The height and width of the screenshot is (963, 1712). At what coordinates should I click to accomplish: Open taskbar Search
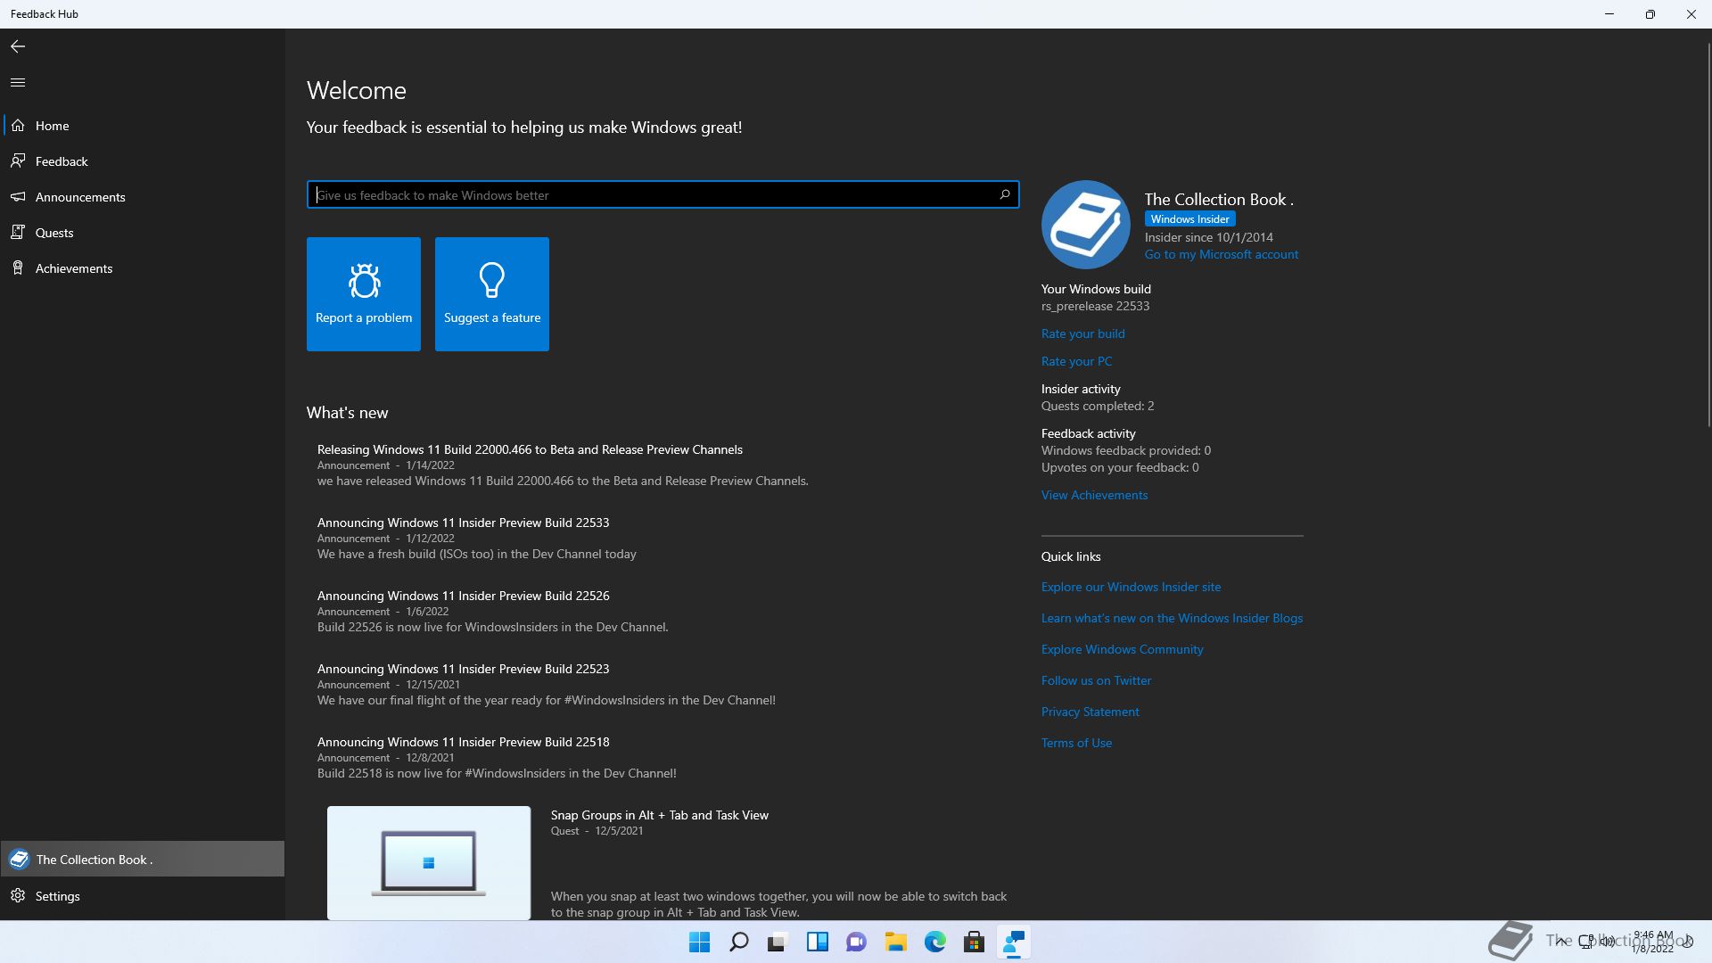pos(738,942)
